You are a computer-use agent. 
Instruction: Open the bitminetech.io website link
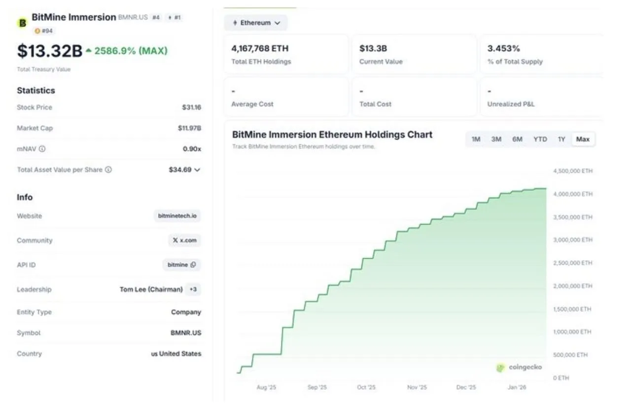[177, 216]
